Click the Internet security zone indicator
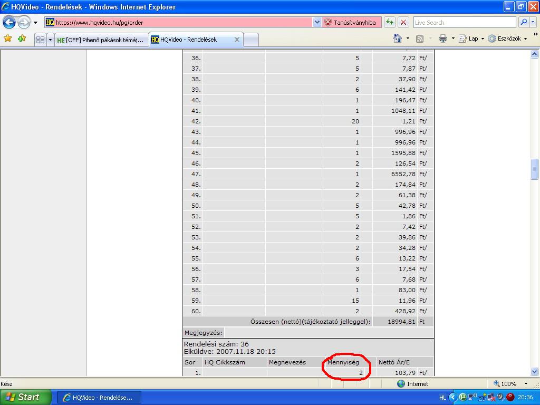The width and height of the screenshot is (540, 405). [413, 384]
